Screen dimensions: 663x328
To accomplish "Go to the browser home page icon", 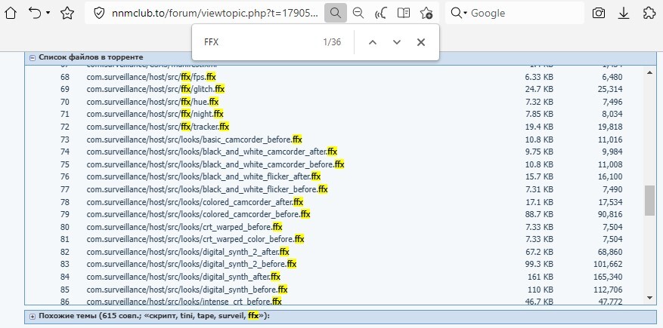I will pos(11,13).
